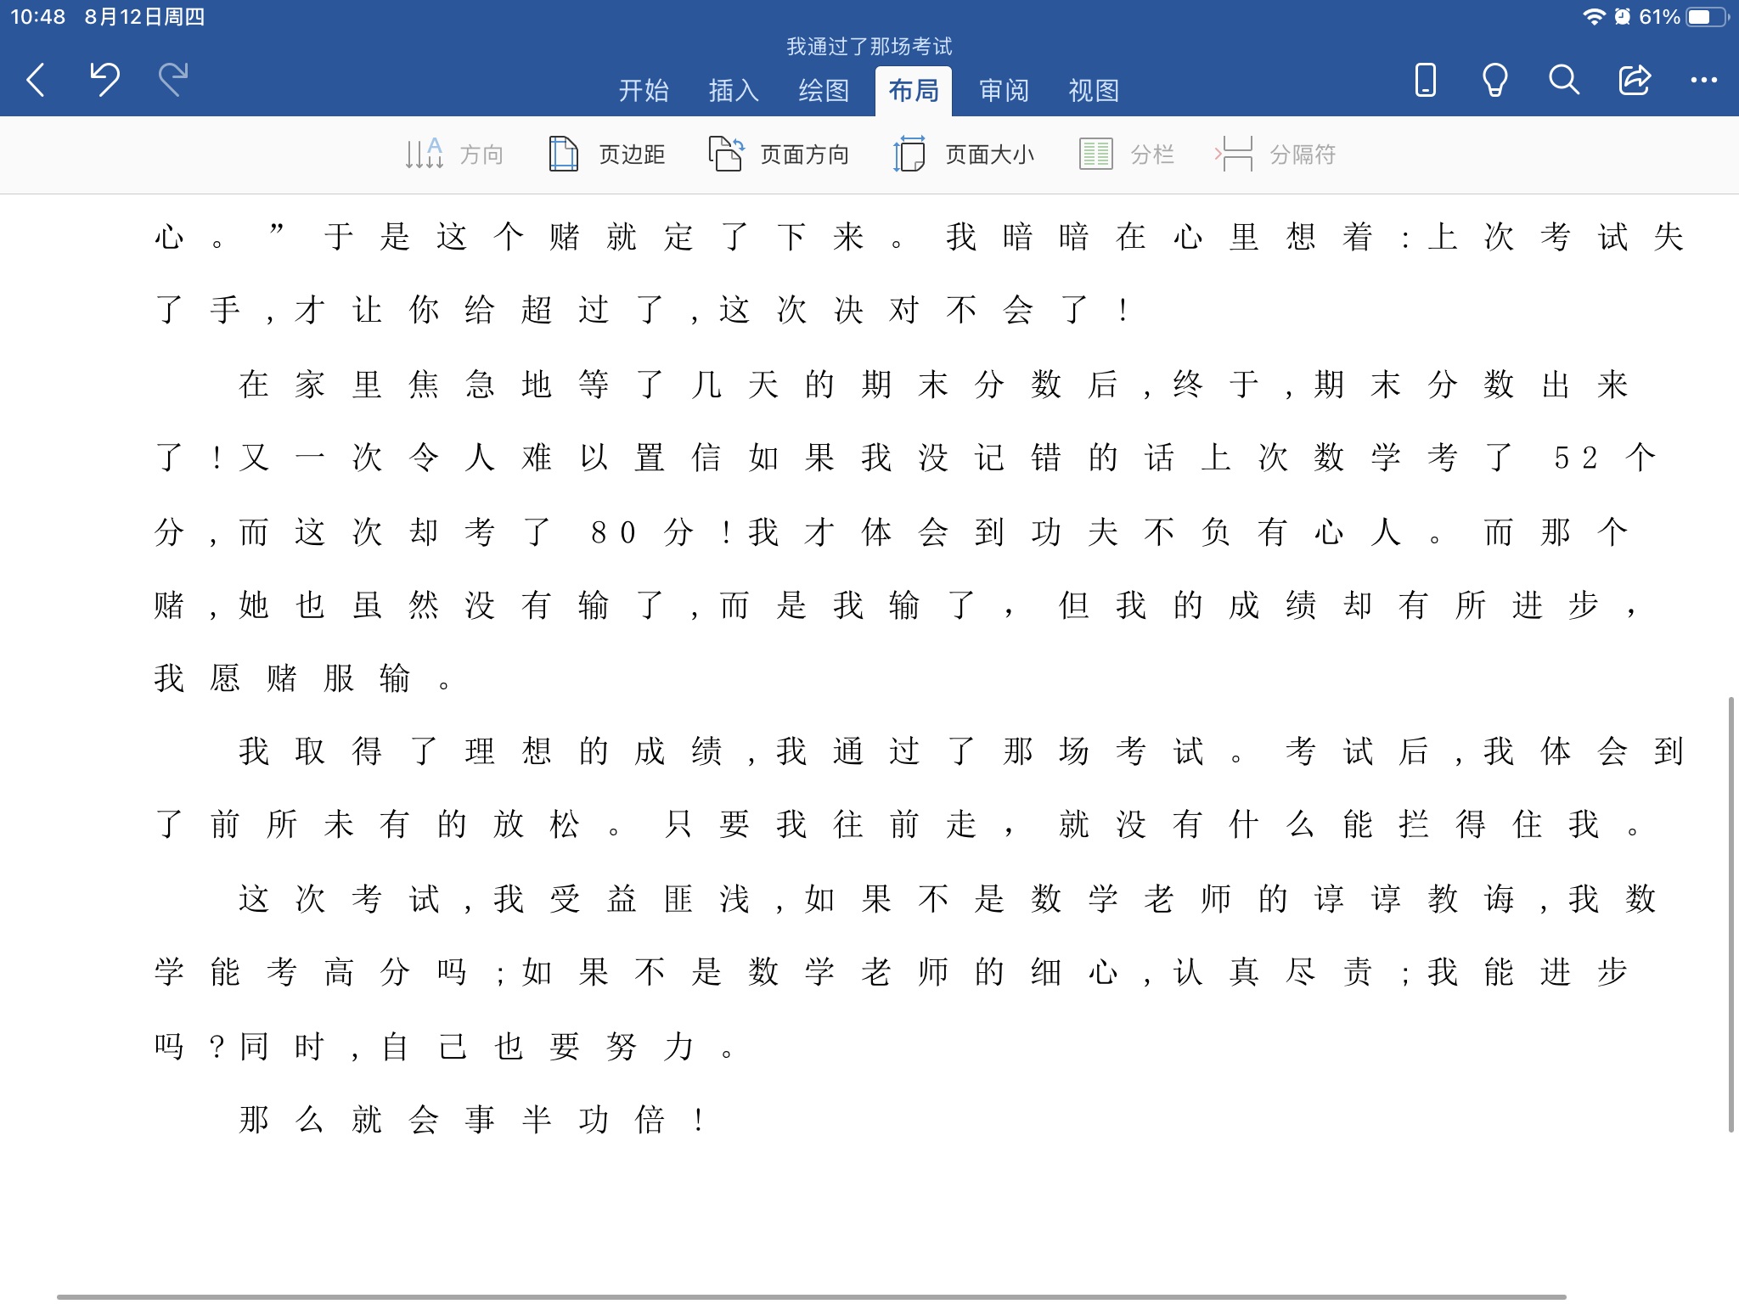
Task: Click the 分隔符 breaks button
Action: click(x=1276, y=155)
